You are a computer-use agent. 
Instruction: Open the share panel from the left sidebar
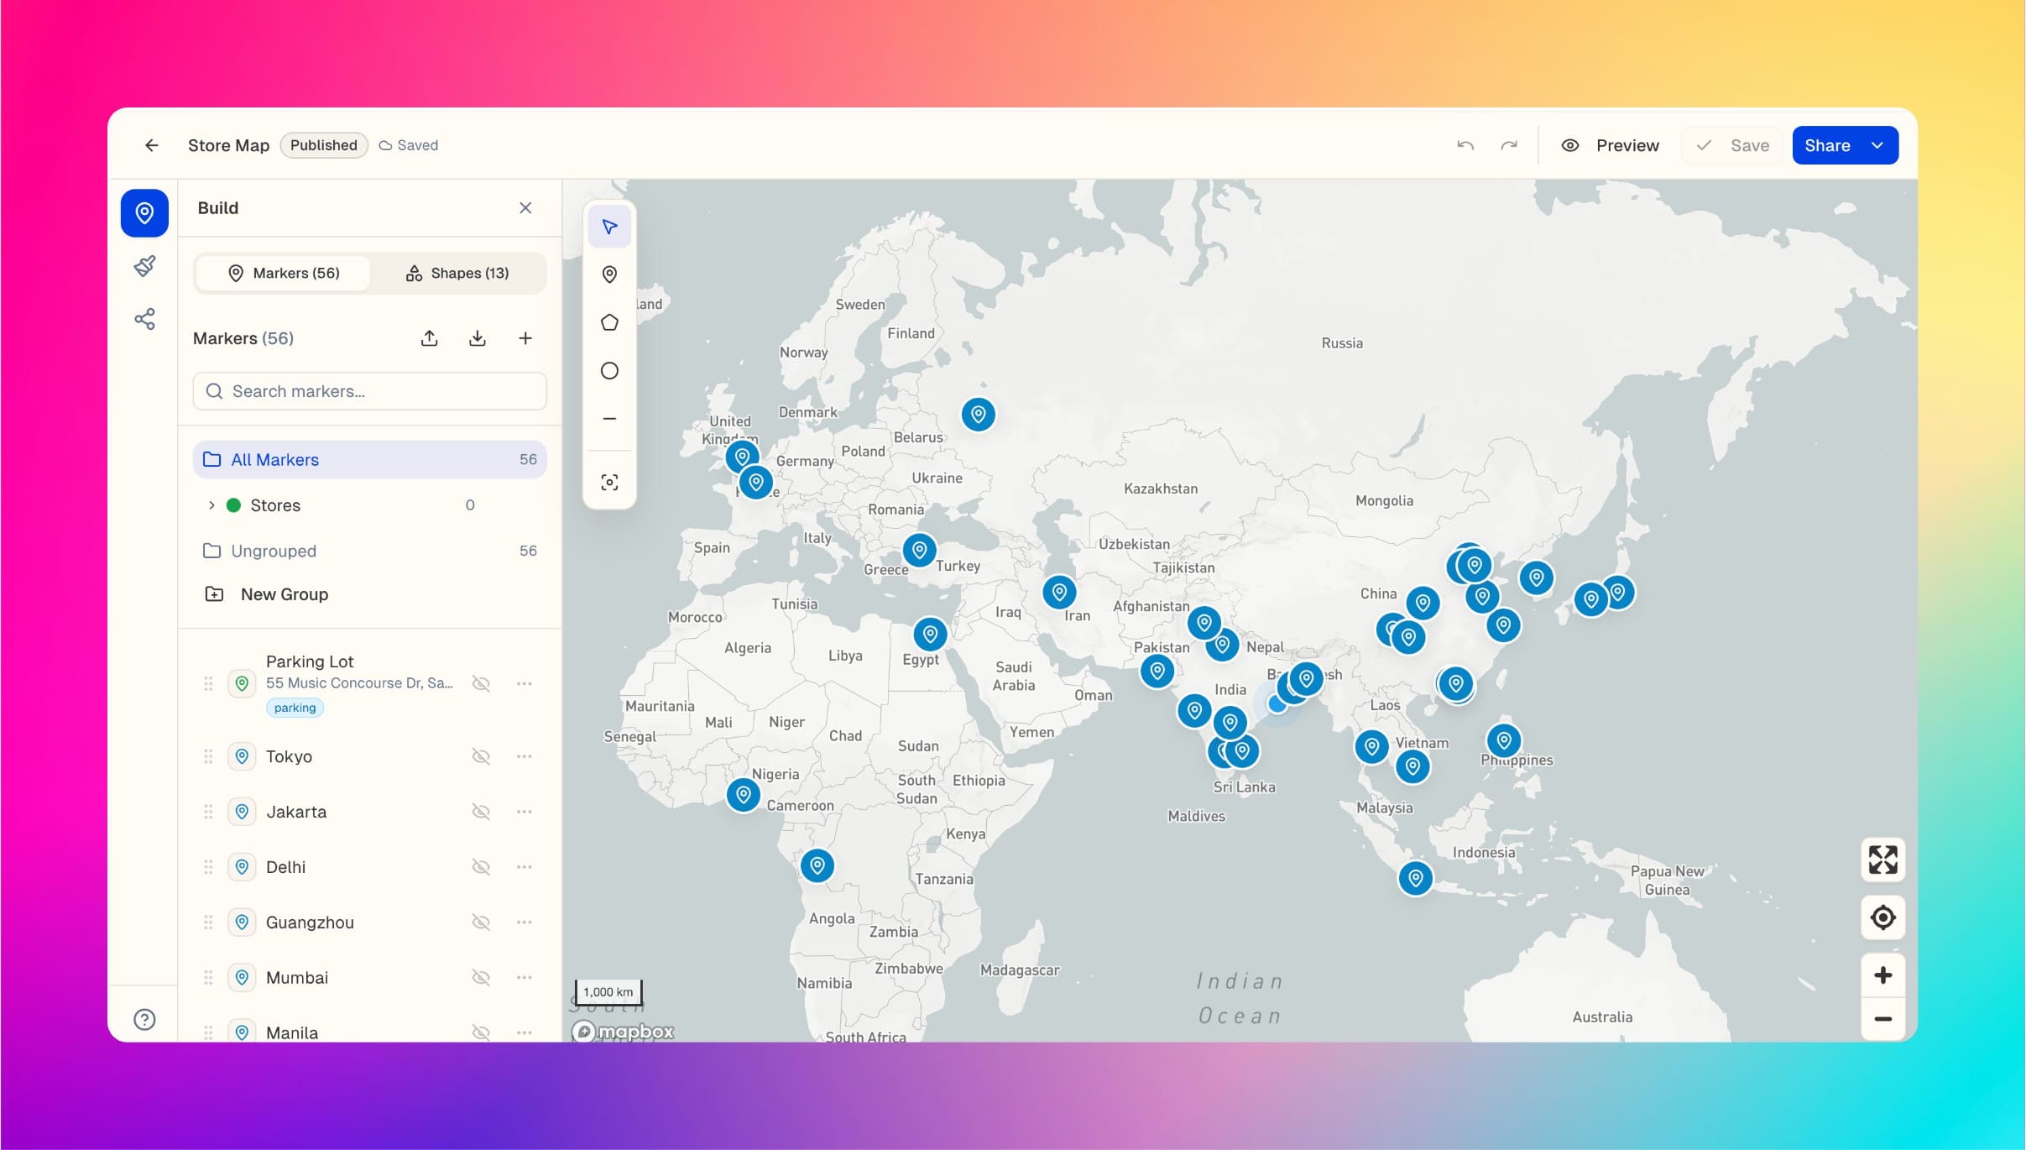[x=144, y=318]
